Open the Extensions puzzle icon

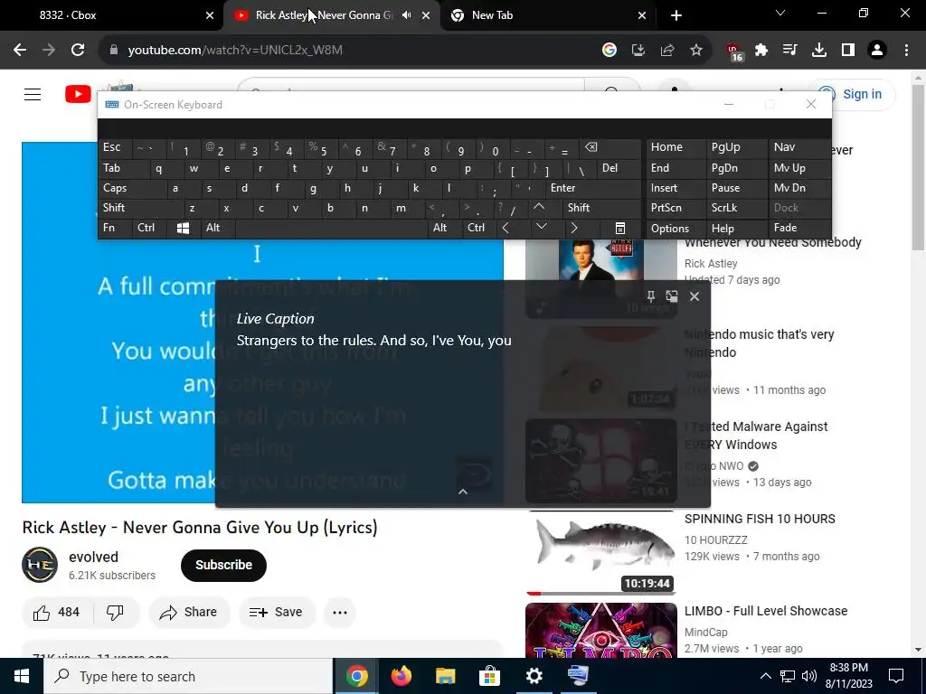tap(761, 50)
